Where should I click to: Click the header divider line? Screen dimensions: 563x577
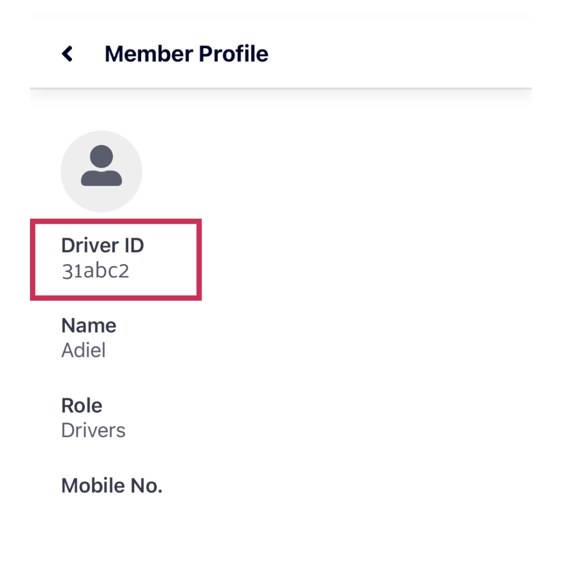pyautogui.click(x=281, y=89)
